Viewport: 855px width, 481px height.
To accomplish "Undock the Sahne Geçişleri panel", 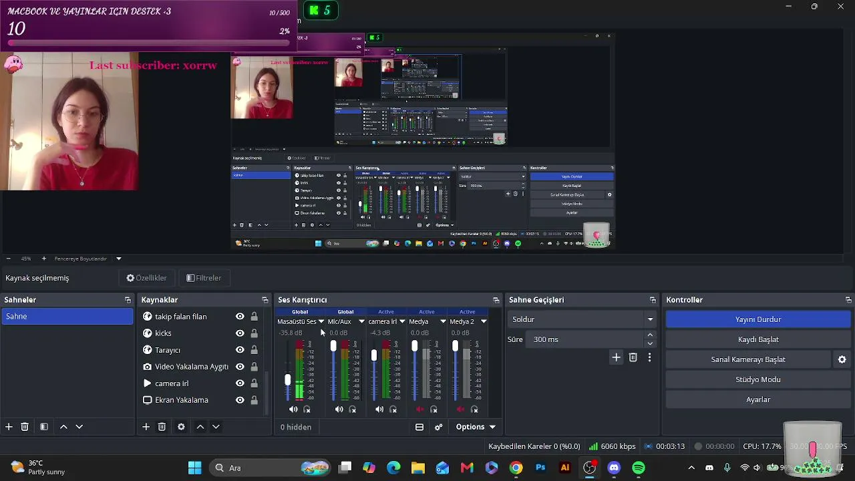I will (653, 300).
